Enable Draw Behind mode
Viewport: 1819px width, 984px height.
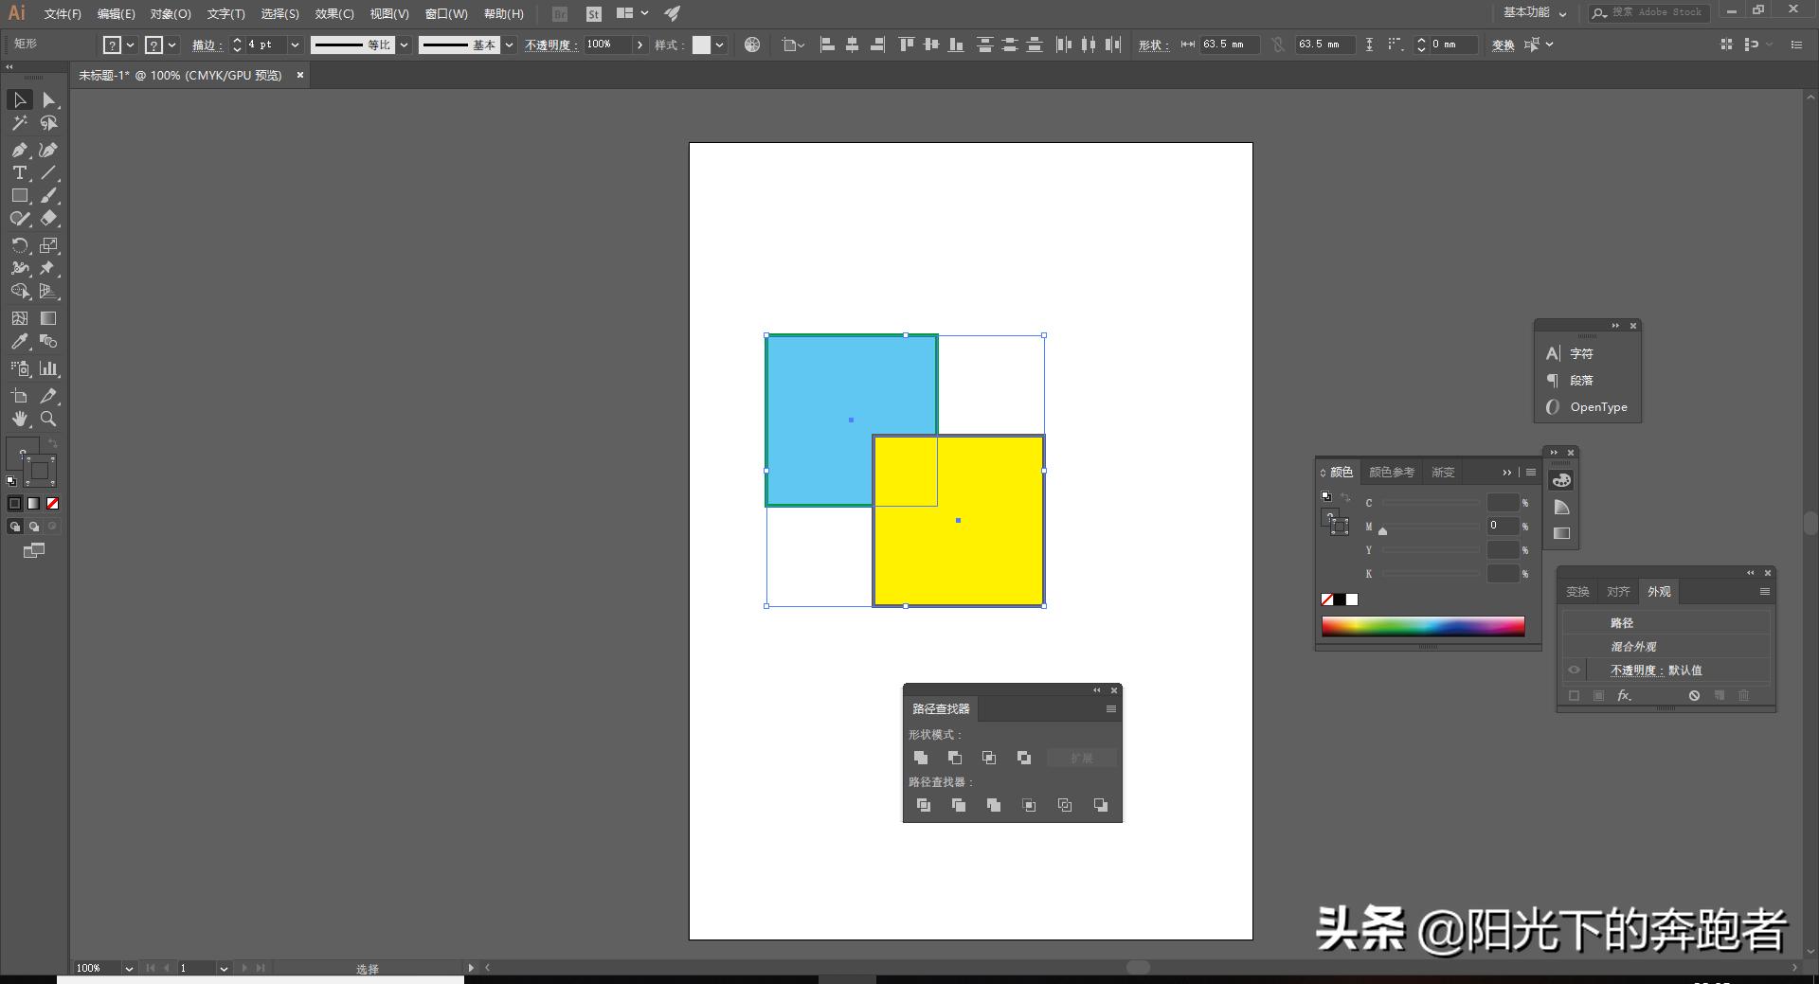[x=34, y=527]
